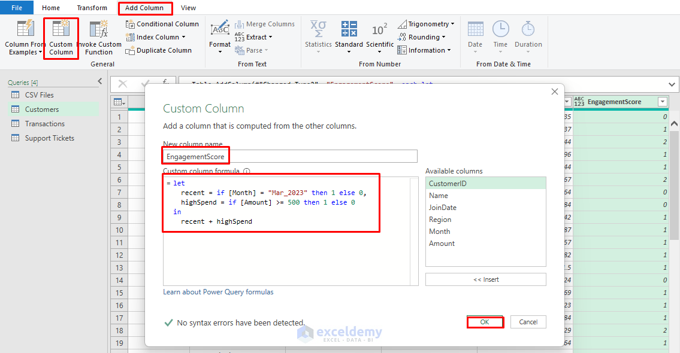Select CustomerID in Available columns
This screenshot has height=353, width=680.
click(486, 183)
